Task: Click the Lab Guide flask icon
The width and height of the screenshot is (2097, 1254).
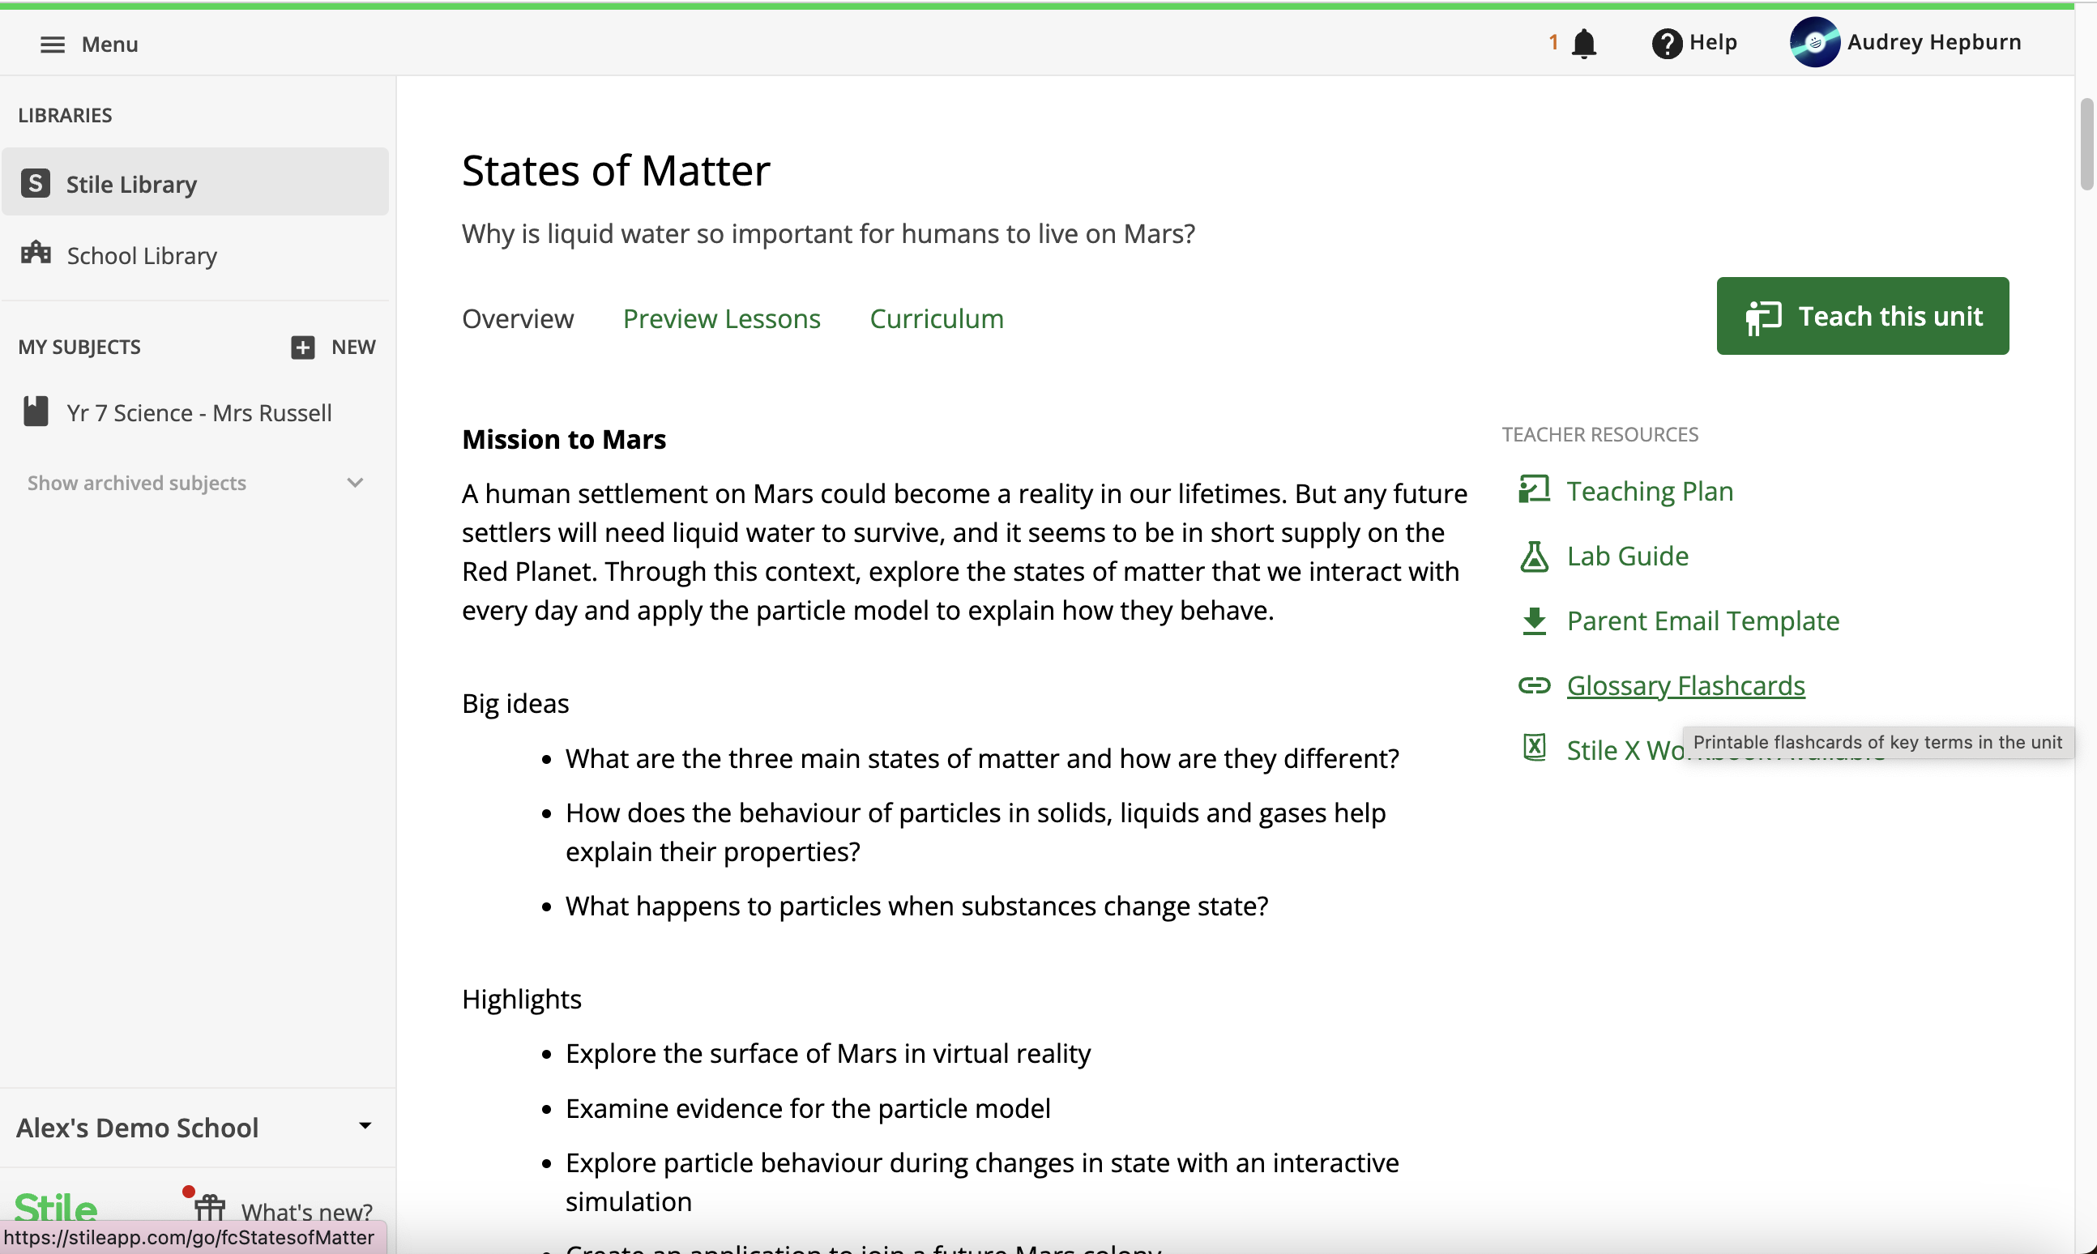Action: tap(1533, 556)
